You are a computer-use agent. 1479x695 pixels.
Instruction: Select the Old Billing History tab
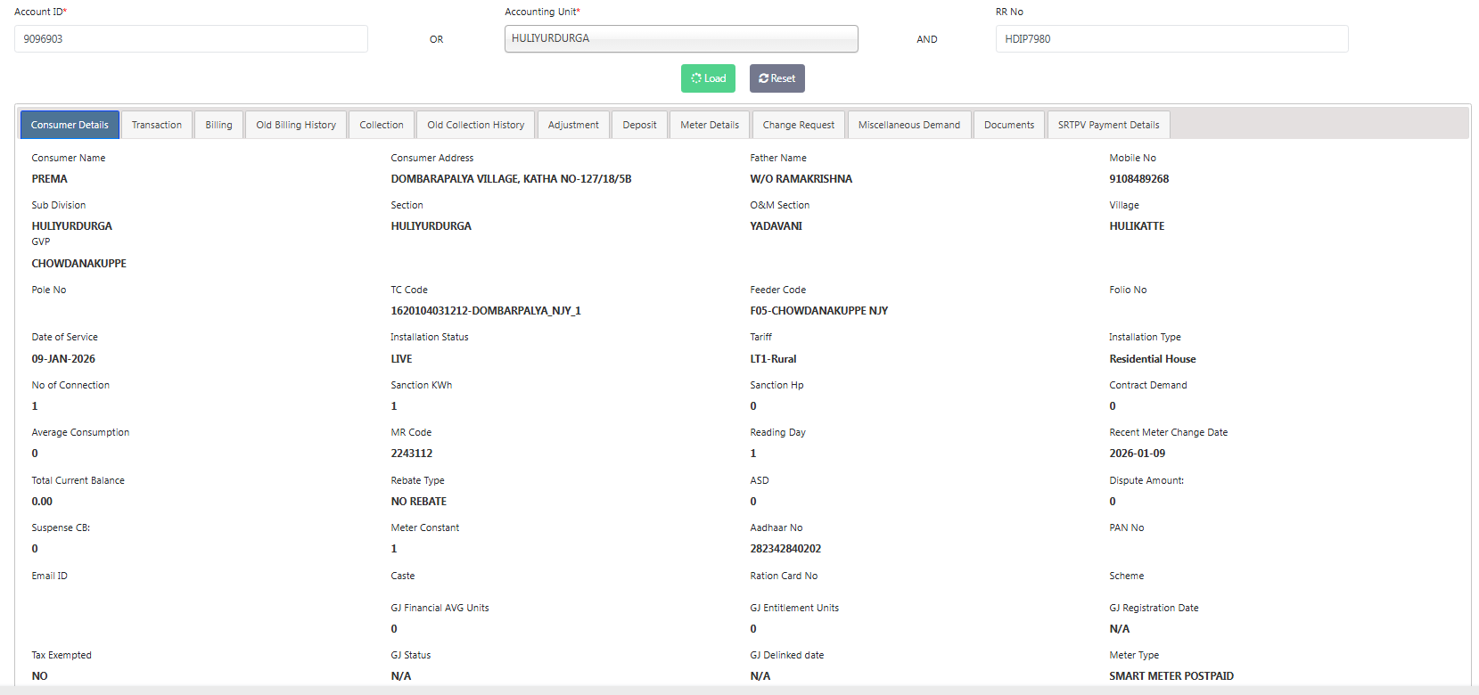(x=296, y=125)
